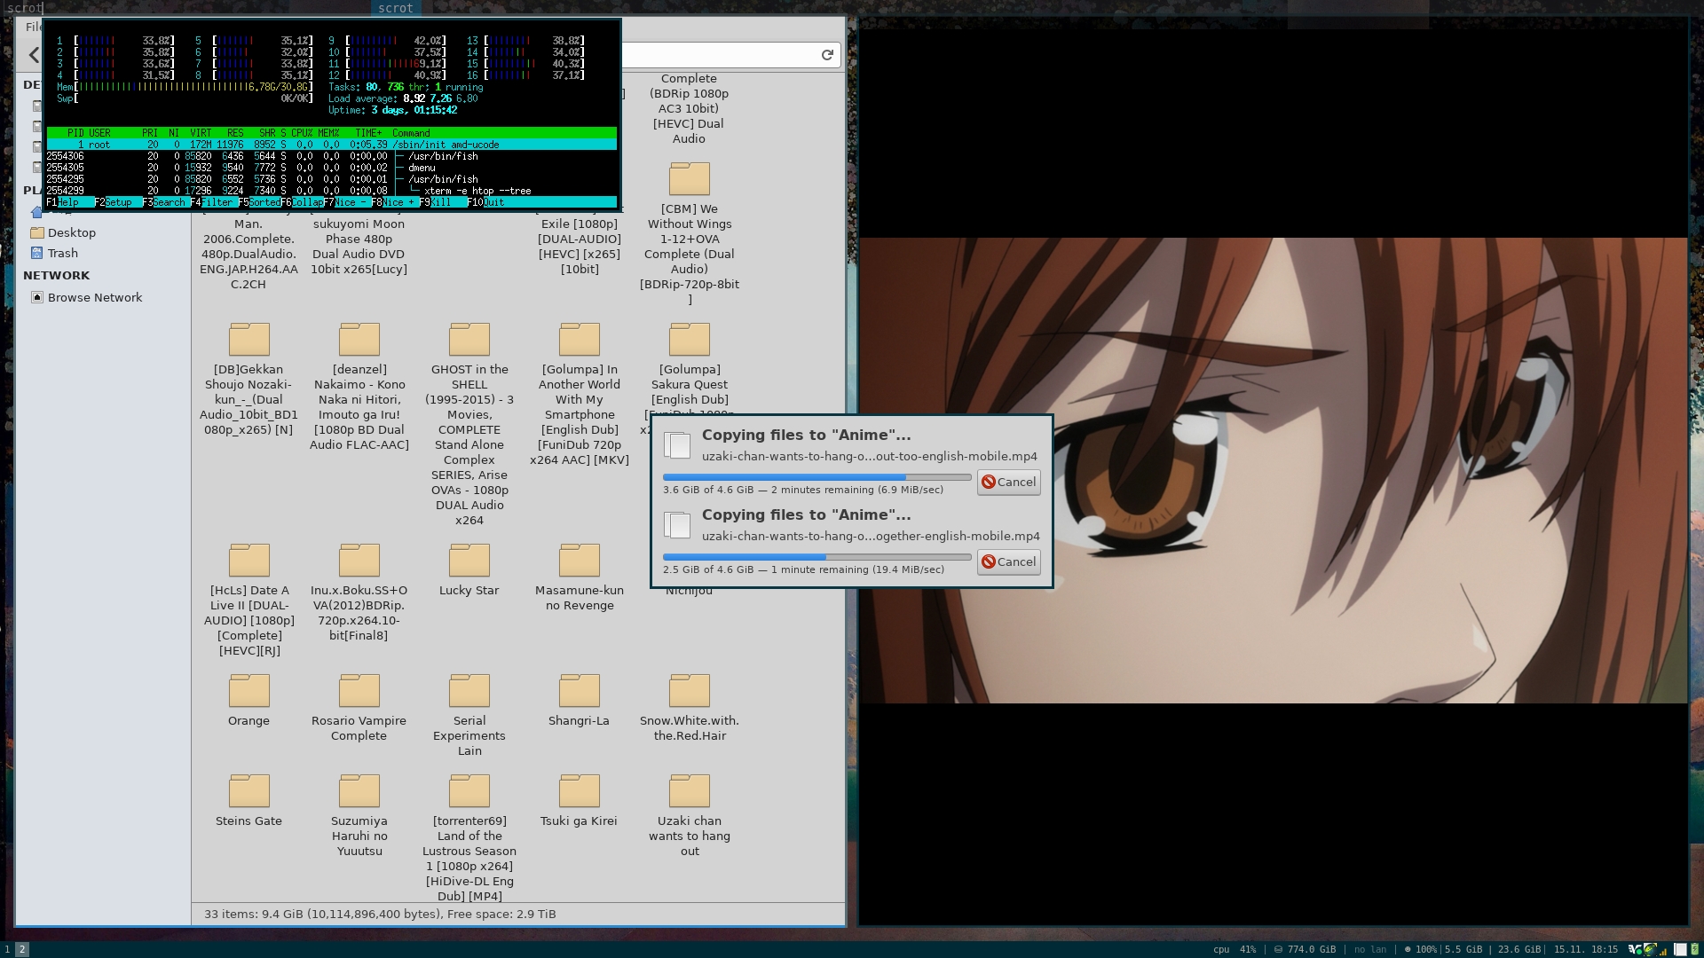1704x958 pixels.
Task: Select the xterm -e htop --tree row
Action: point(331,191)
